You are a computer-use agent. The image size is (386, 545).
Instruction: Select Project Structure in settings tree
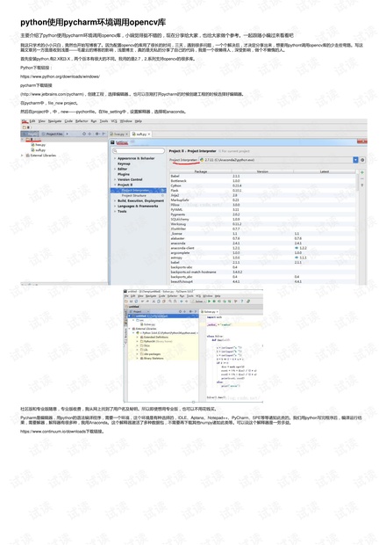pyautogui.click(x=134, y=196)
